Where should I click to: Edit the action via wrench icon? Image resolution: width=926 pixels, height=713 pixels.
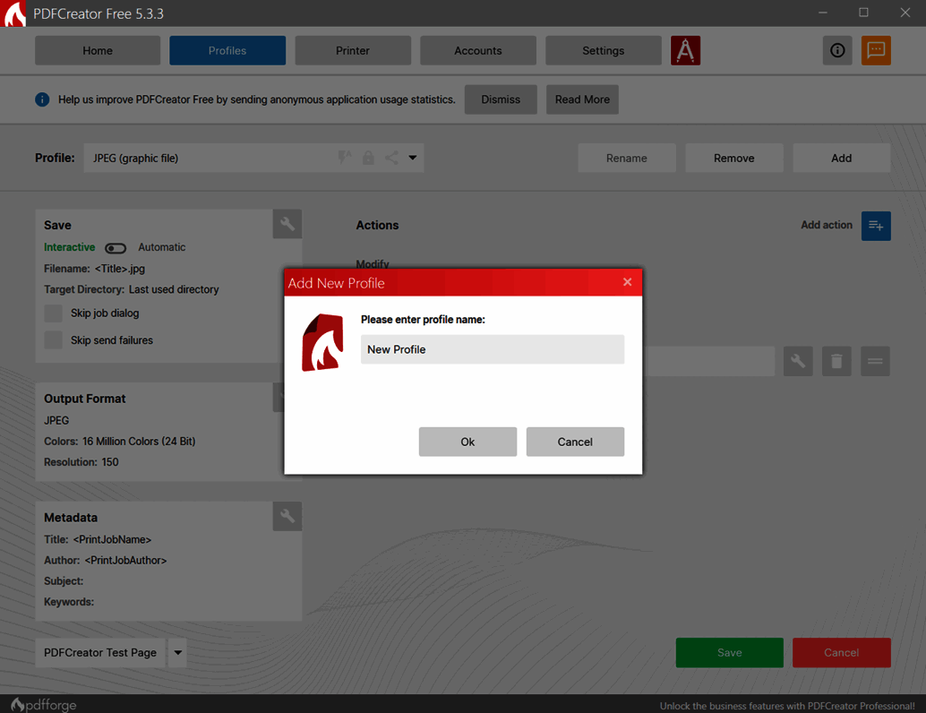(798, 361)
